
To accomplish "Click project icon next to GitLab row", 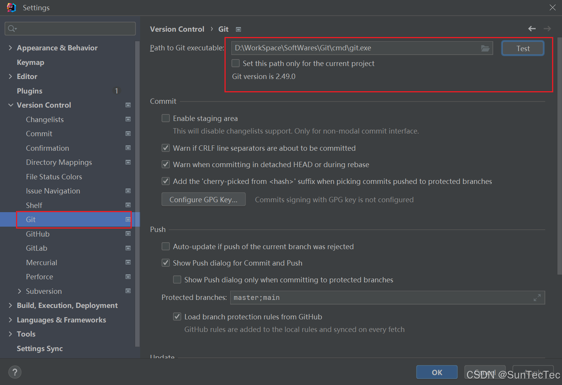I will click(x=128, y=248).
